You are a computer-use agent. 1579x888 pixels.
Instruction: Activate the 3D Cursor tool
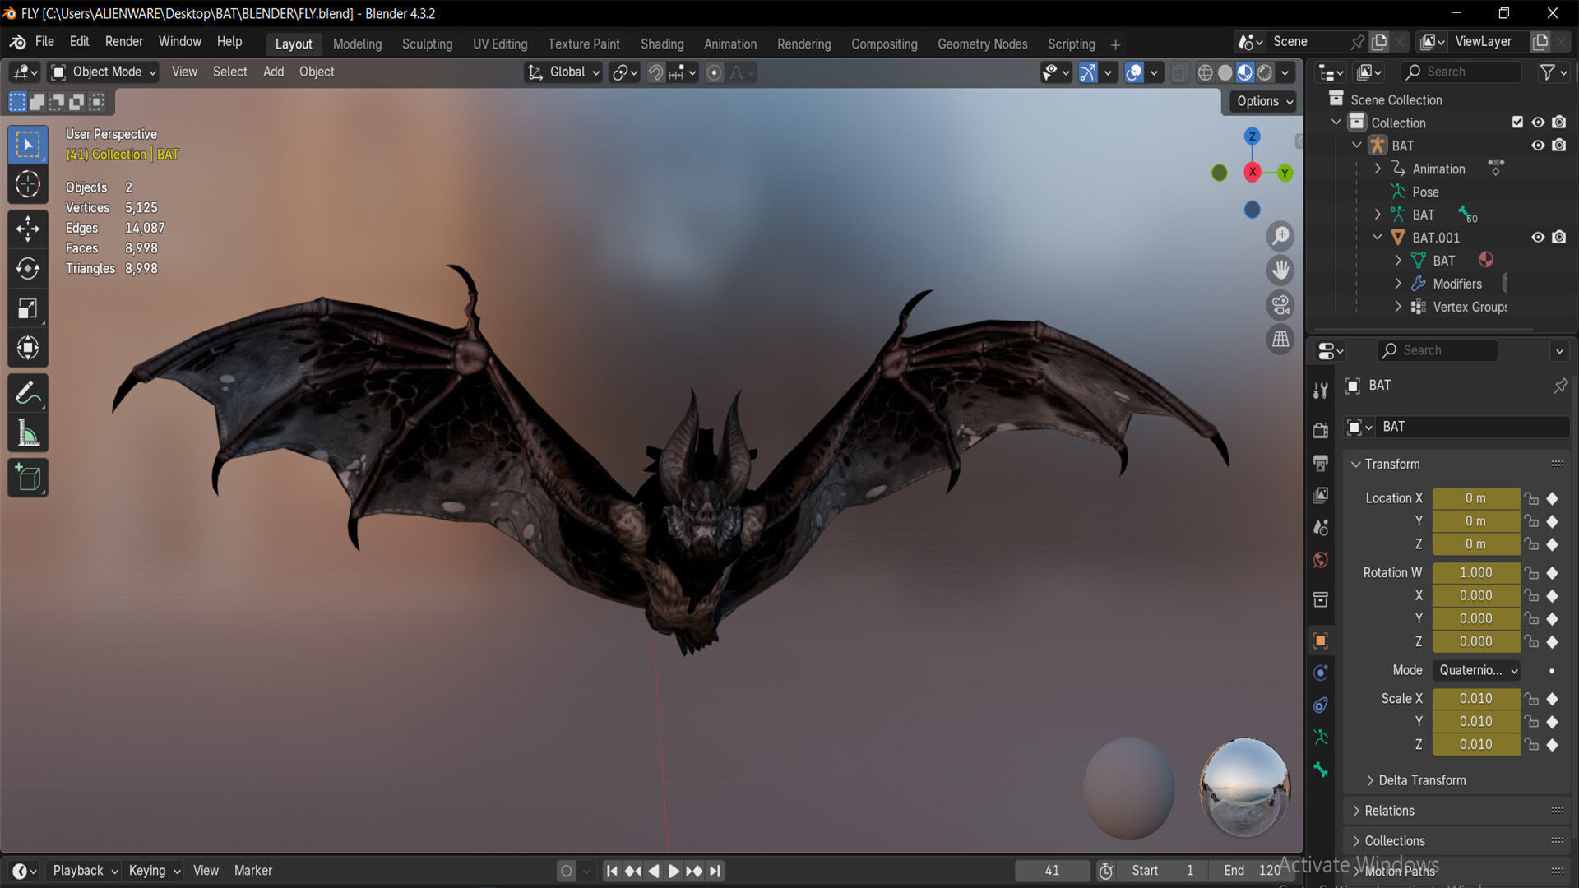click(28, 184)
